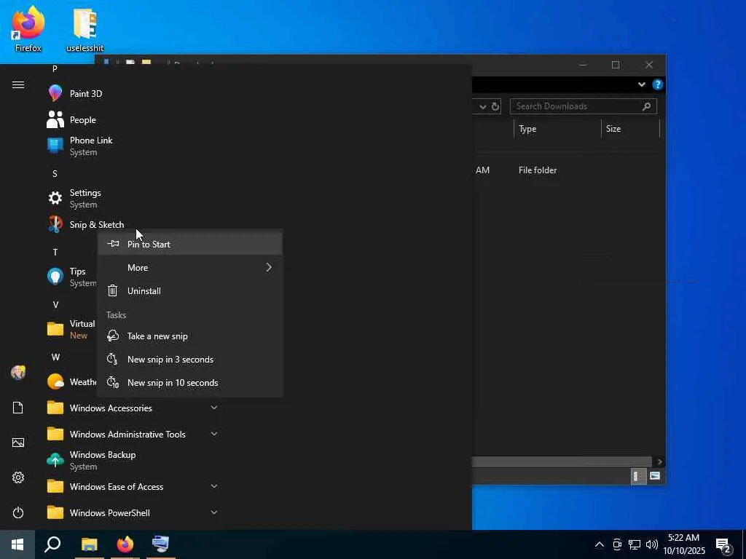Screen dimensions: 746x559
Task: Switch Explorer to details view button
Action: 638,476
